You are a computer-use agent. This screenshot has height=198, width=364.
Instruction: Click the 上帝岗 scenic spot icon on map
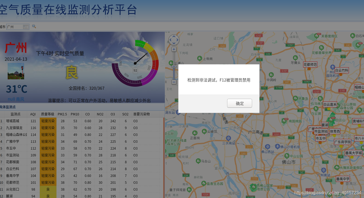click(x=199, y=58)
